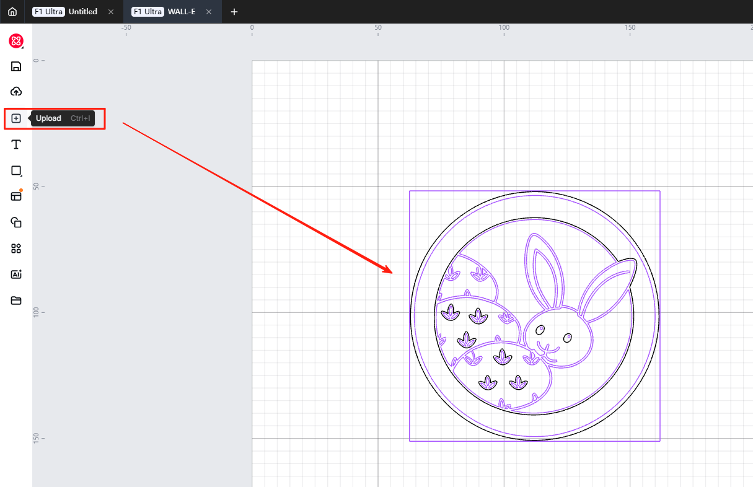Launch the AI image tool

click(16, 274)
